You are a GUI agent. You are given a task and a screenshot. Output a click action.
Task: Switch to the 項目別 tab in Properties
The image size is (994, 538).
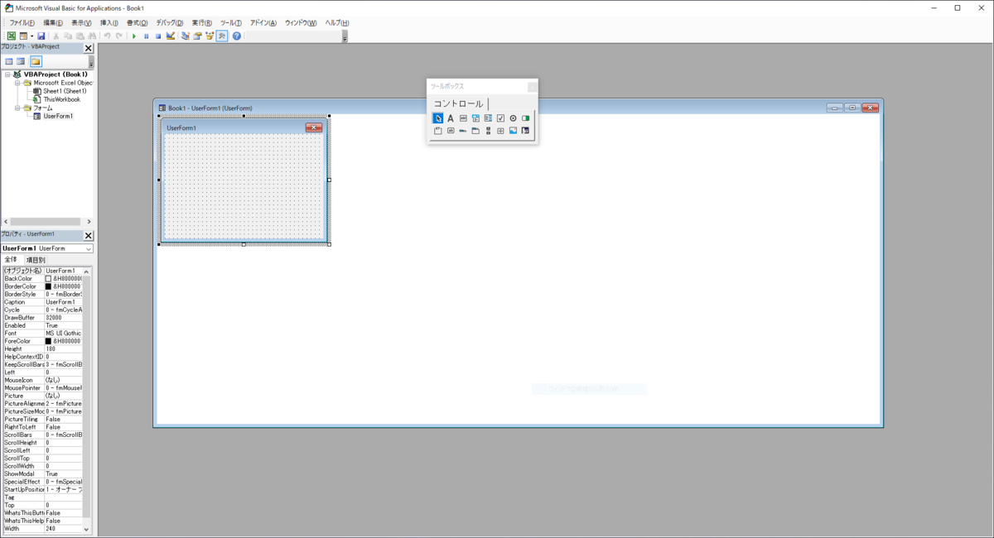pos(37,258)
